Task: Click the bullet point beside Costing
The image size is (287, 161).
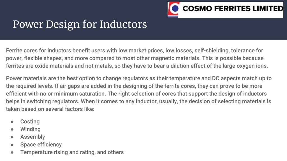Action: (12, 122)
